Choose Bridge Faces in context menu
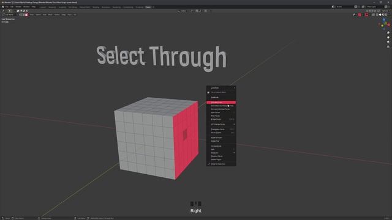Image resolution: width=392 pixels, height=220 pixels. point(221,119)
